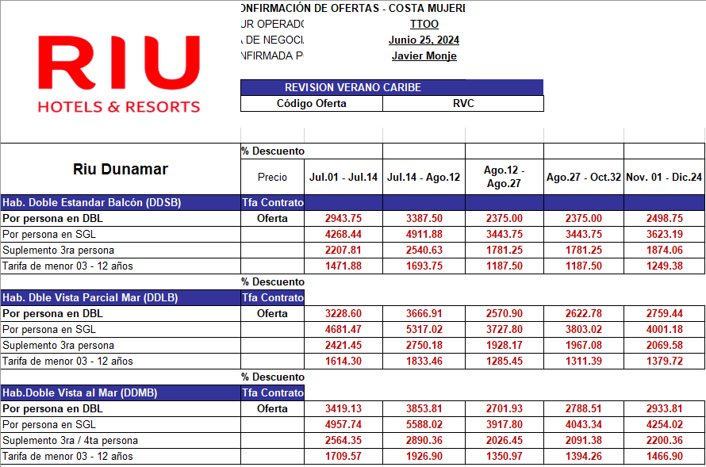Select column header Nov. 01 - Dic.24
Viewport: 706px width, 467px height.
click(x=664, y=177)
